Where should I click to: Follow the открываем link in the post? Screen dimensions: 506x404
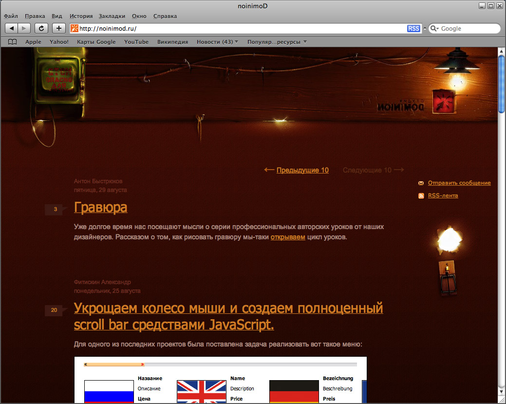pyautogui.click(x=288, y=237)
